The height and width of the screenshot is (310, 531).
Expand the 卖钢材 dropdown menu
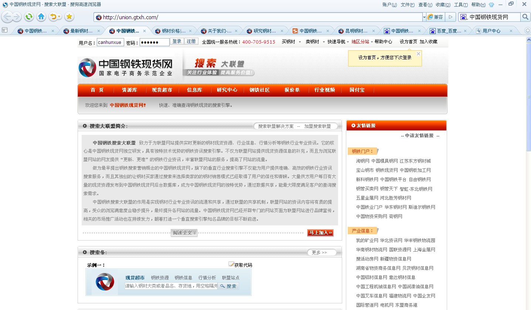click(324, 42)
